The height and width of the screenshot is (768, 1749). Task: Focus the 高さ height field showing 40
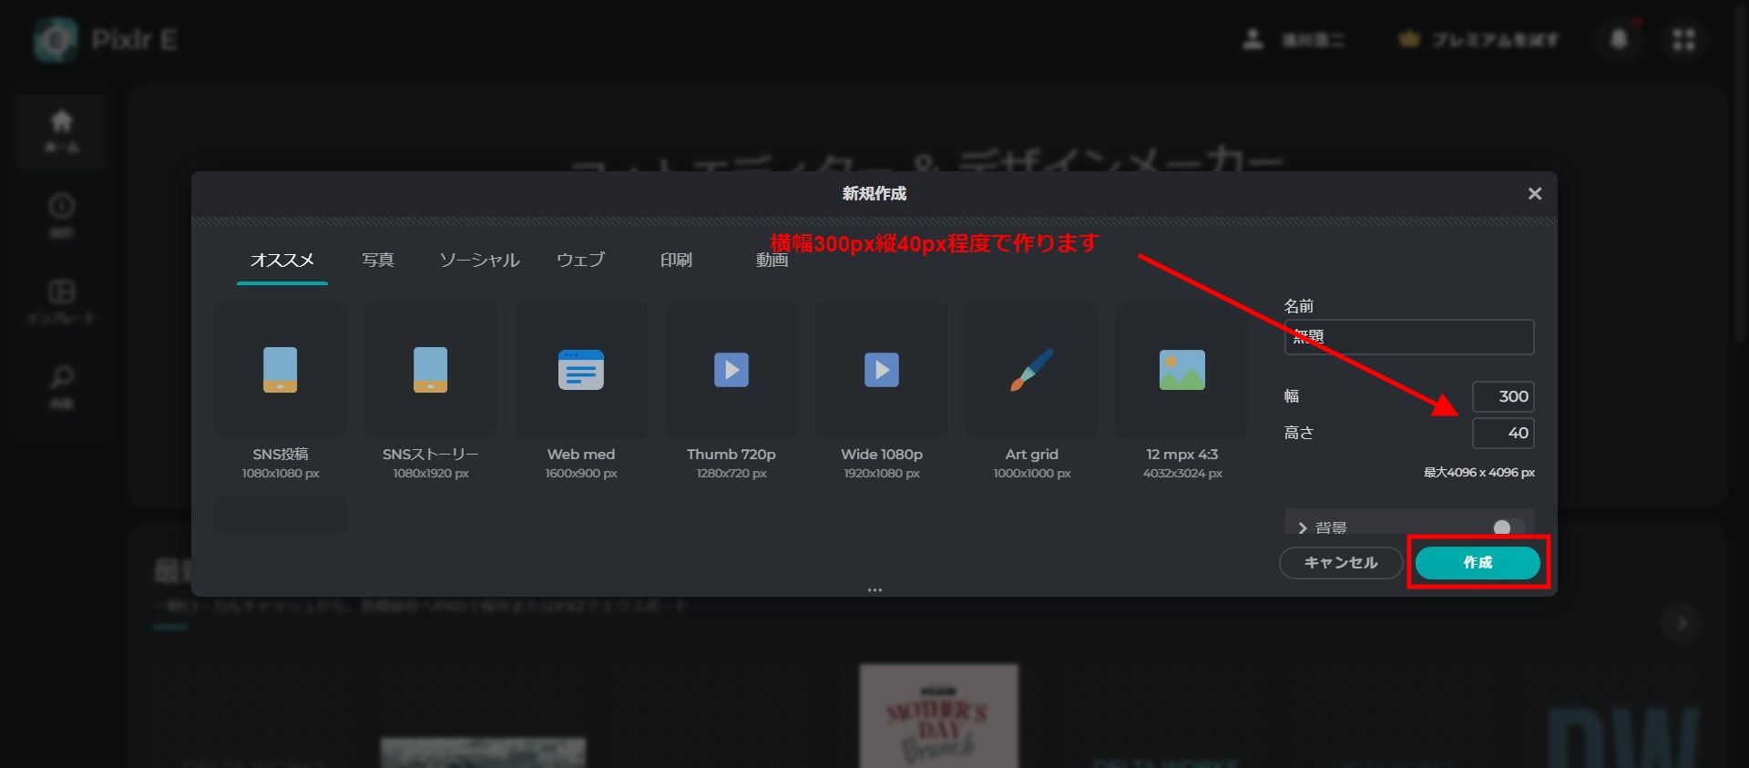1502,433
